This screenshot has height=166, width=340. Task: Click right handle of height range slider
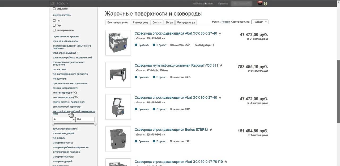coord(95,124)
